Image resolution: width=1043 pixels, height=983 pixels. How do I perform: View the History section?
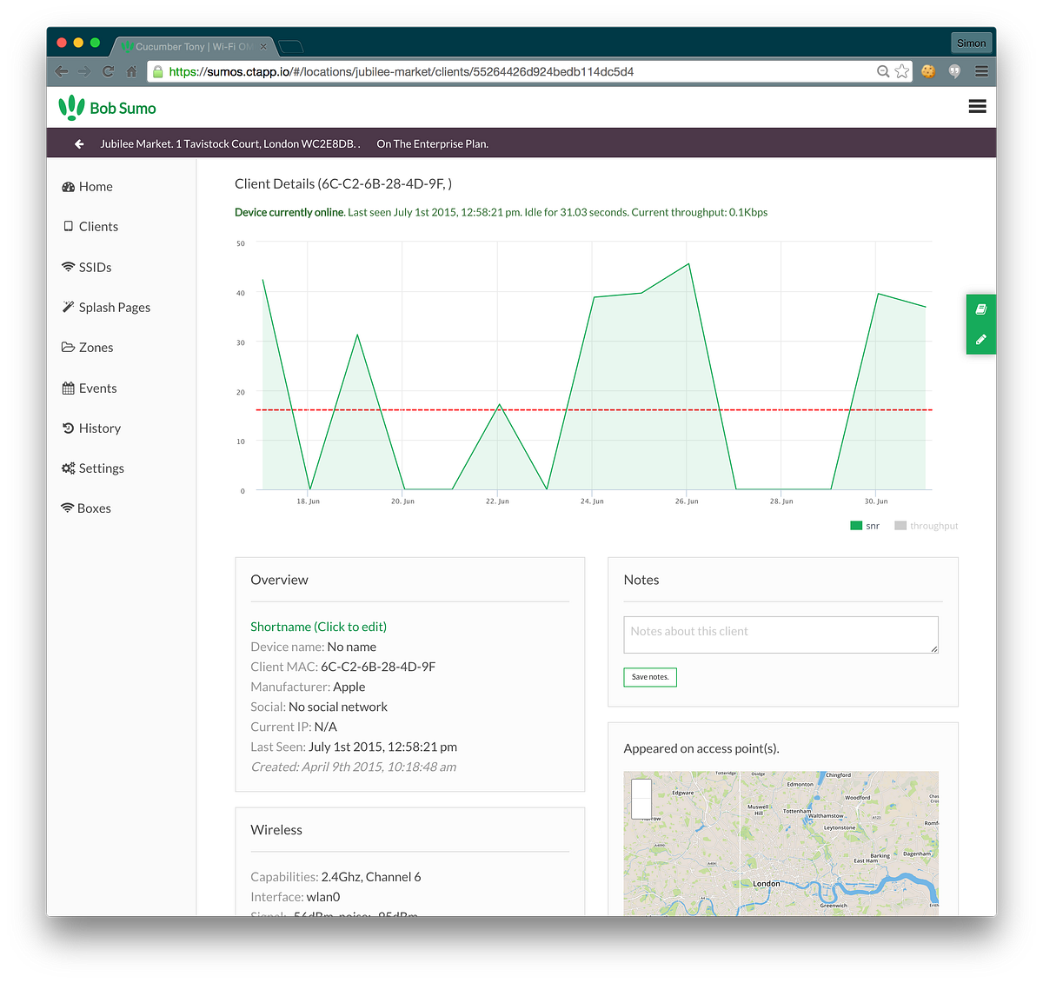[x=99, y=428]
